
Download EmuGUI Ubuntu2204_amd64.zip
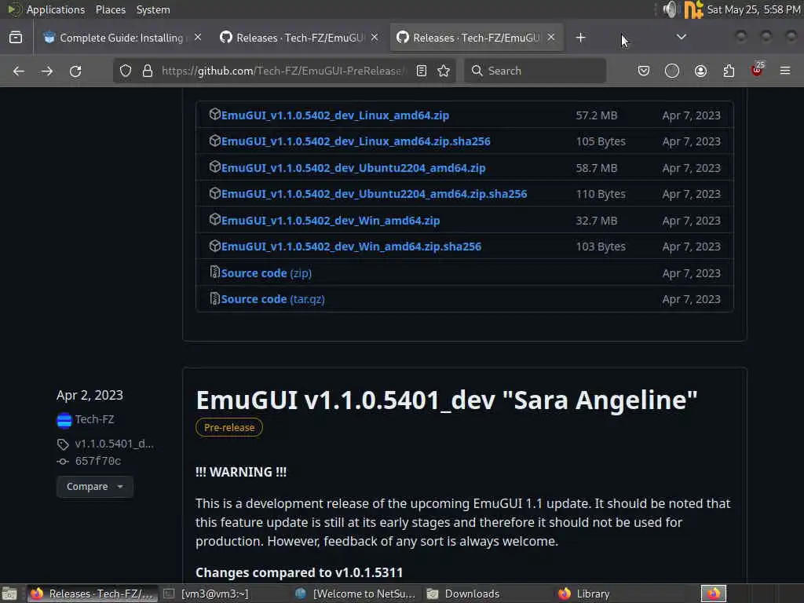pos(353,168)
